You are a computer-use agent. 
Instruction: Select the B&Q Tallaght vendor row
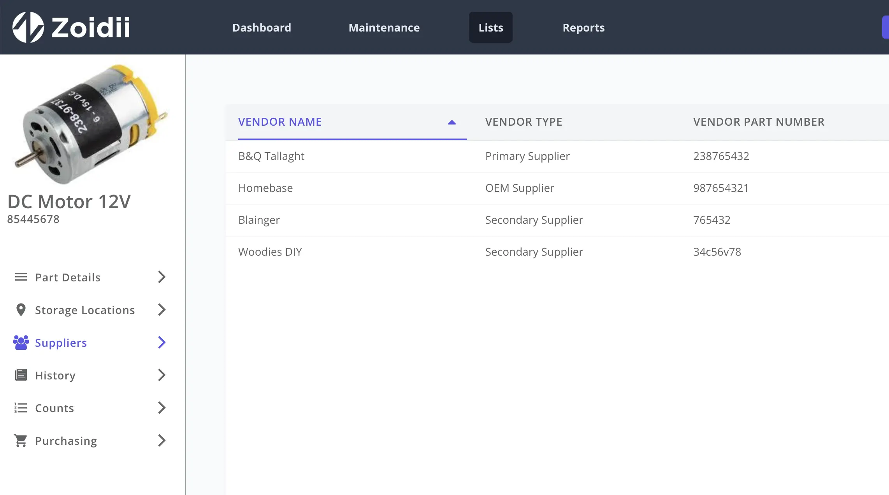(557, 156)
